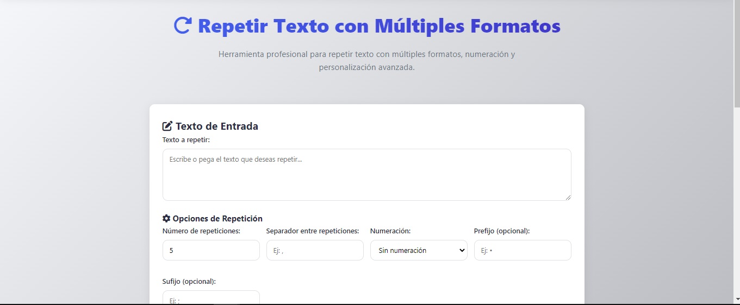Click the 'Separador entre repeticiones:' label
The height and width of the screenshot is (305, 740).
pos(313,231)
